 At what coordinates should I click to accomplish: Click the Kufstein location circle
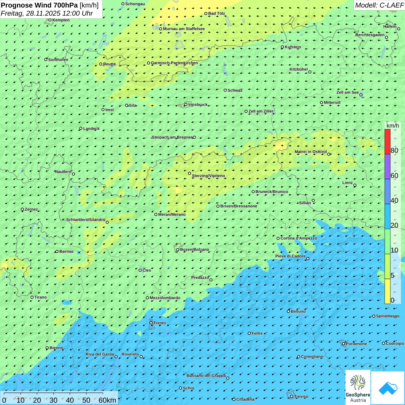coord(282,47)
